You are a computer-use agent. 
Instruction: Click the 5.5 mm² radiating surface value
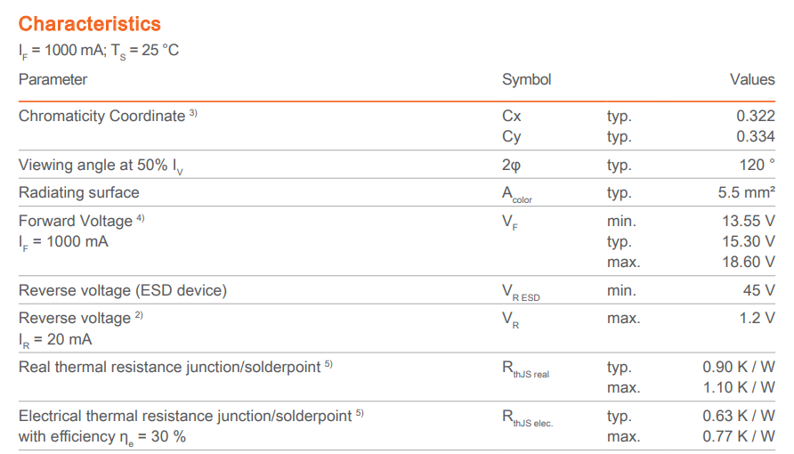click(747, 192)
